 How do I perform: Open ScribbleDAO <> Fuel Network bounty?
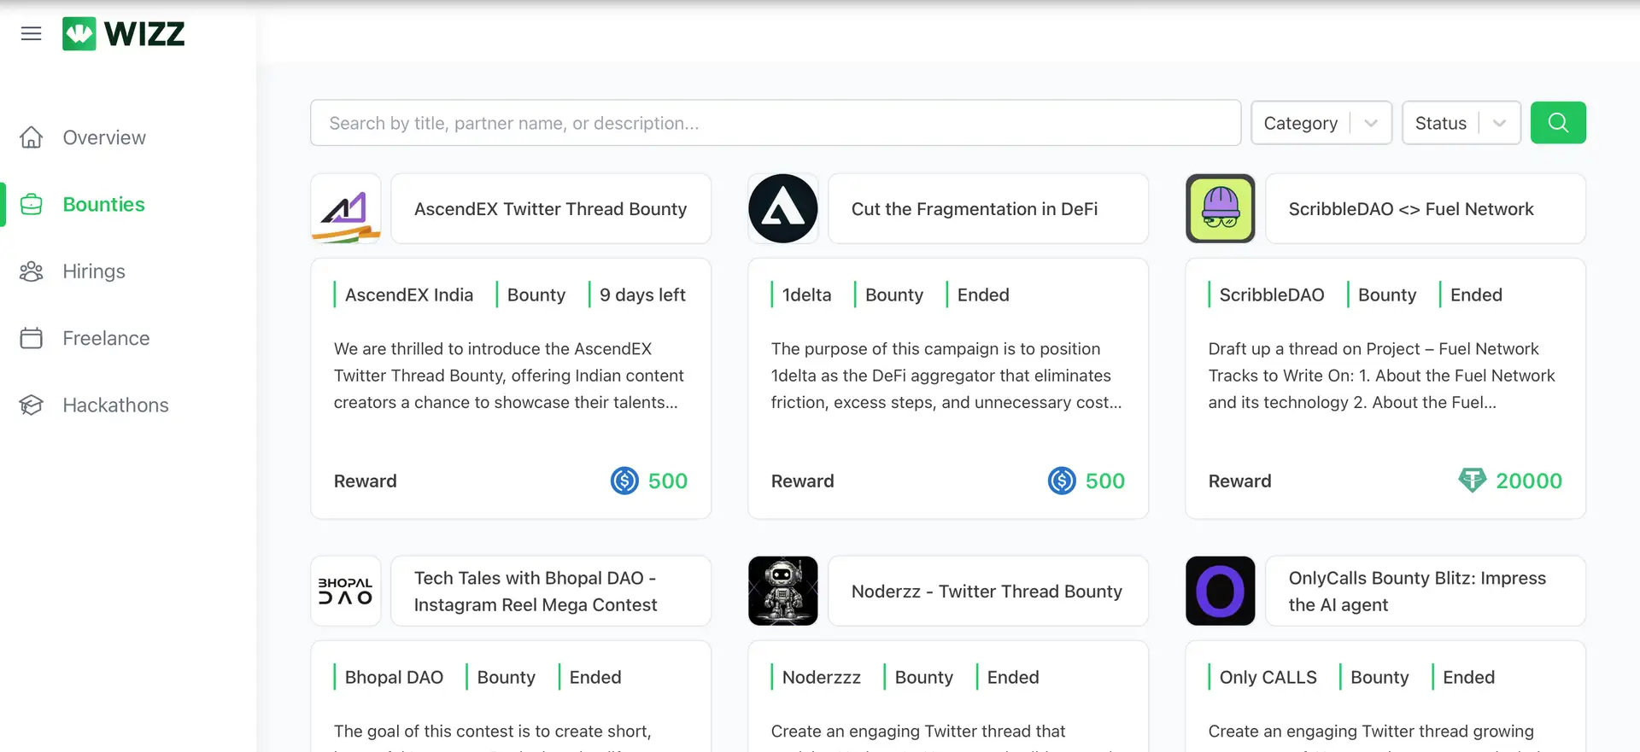click(1411, 209)
